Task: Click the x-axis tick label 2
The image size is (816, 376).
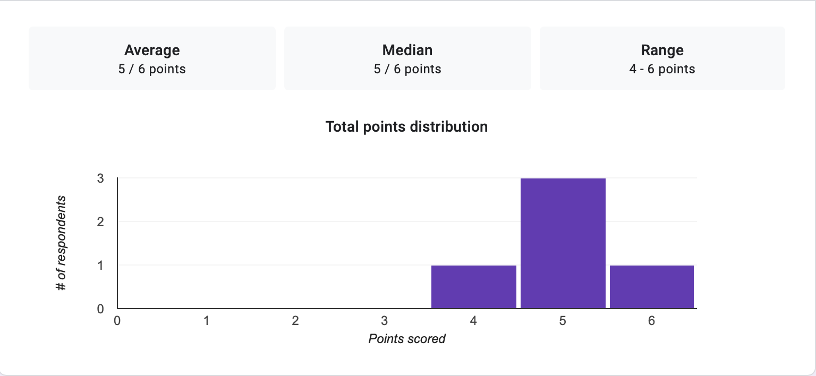Action: [x=295, y=321]
